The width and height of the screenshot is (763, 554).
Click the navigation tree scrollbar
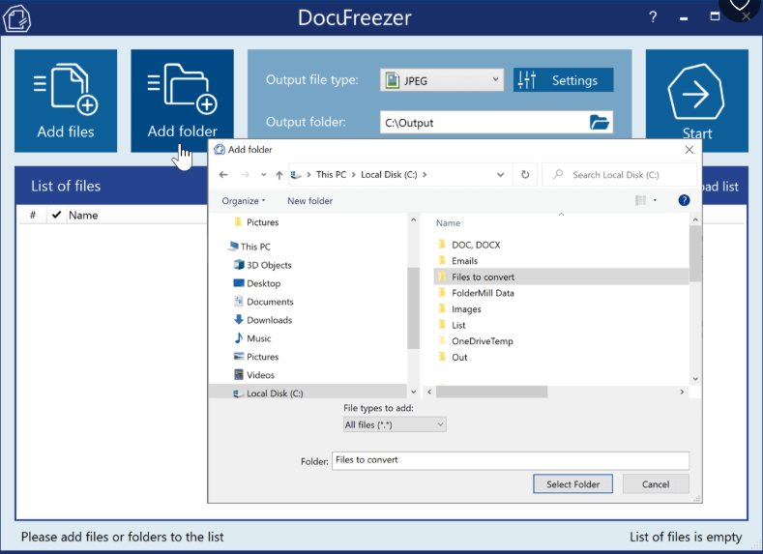[413, 307]
